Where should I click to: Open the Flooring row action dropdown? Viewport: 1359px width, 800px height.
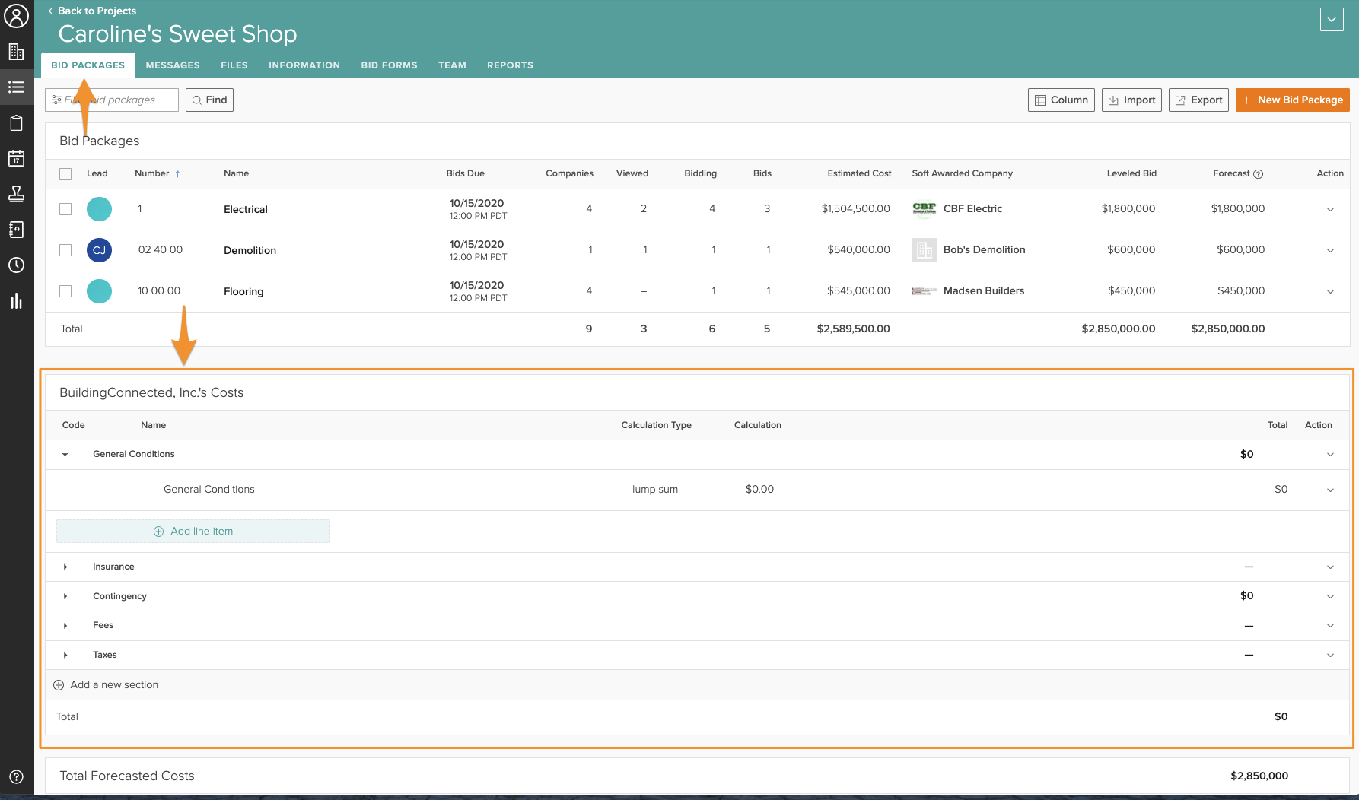point(1330,292)
